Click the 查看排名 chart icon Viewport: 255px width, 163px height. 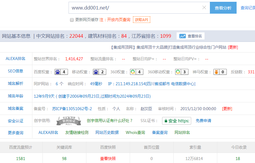click(x=183, y=36)
